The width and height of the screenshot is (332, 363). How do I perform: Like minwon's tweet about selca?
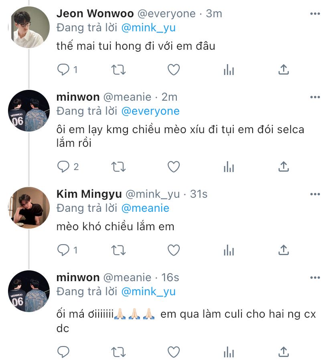coord(173,166)
